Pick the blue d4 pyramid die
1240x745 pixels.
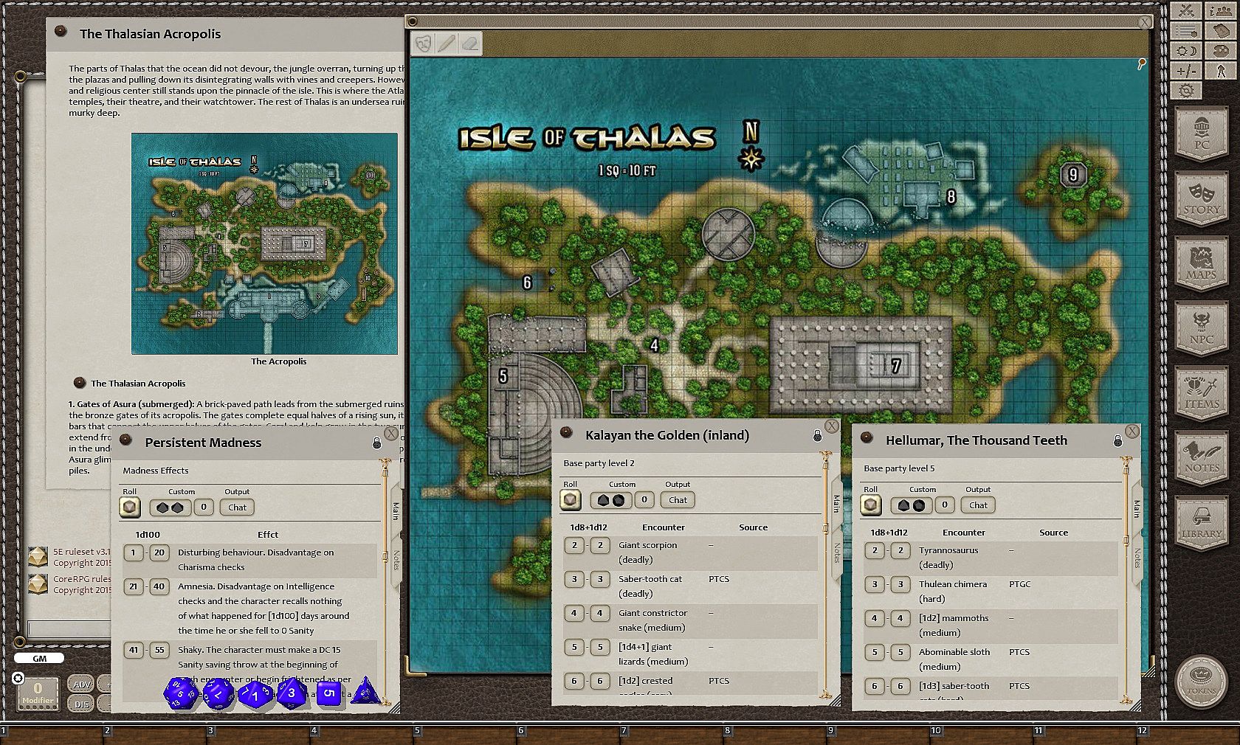point(365,693)
